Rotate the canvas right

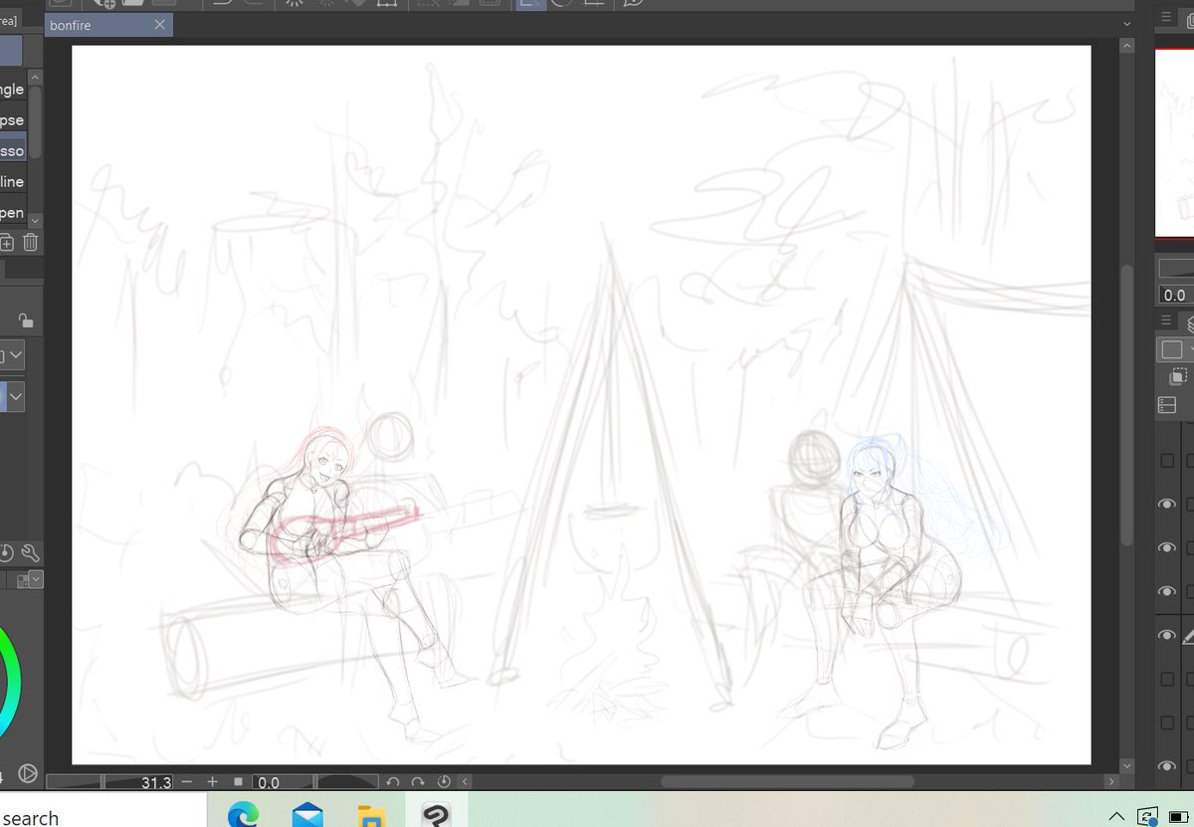click(418, 783)
